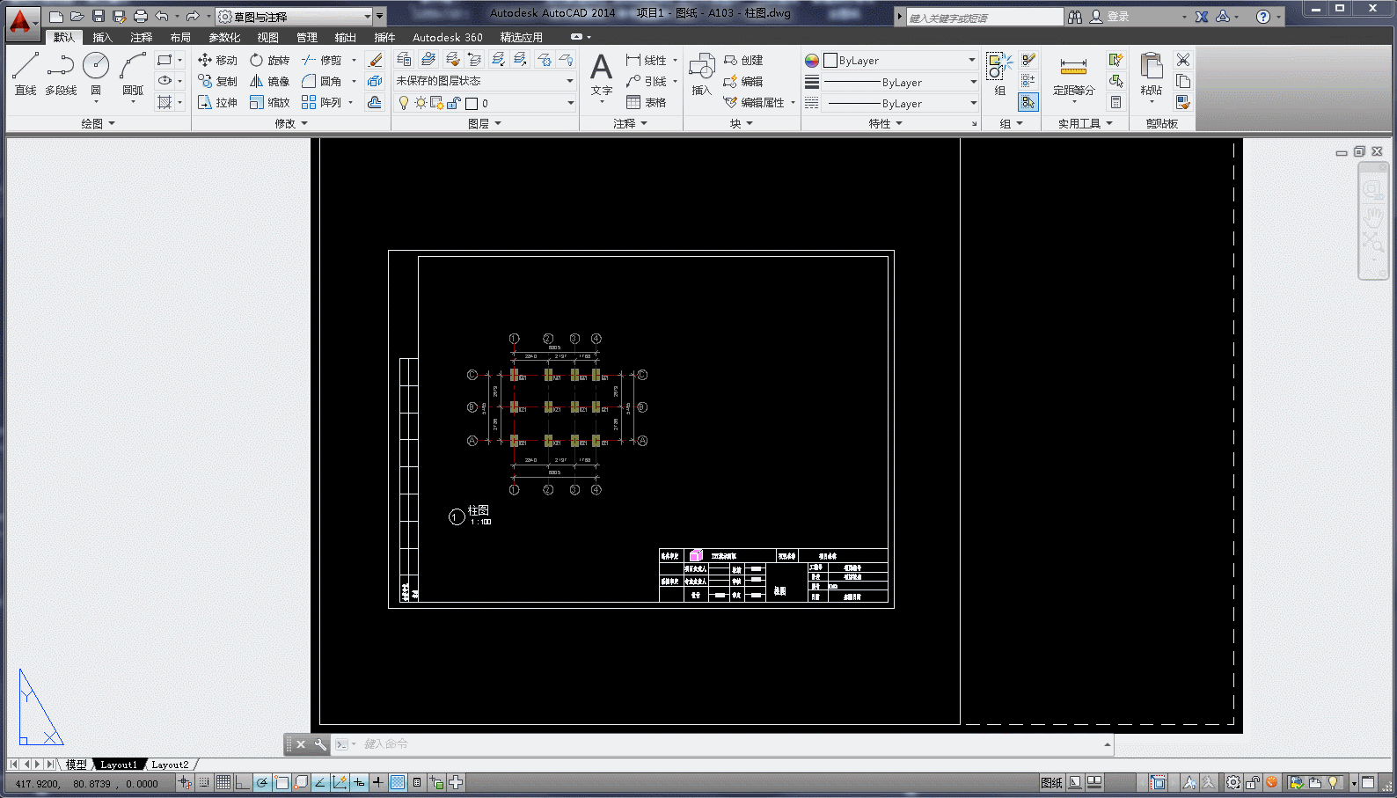Click the 粘贴 (Paste) clipboard icon
This screenshot has height=798, width=1397.
pyautogui.click(x=1151, y=75)
